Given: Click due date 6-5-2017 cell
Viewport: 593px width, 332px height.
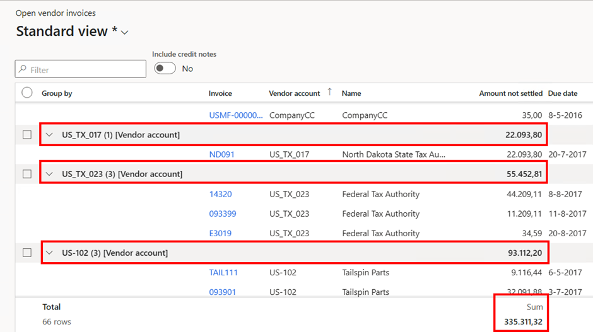Looking at the screenshot, I should click(x=565, y=273).
